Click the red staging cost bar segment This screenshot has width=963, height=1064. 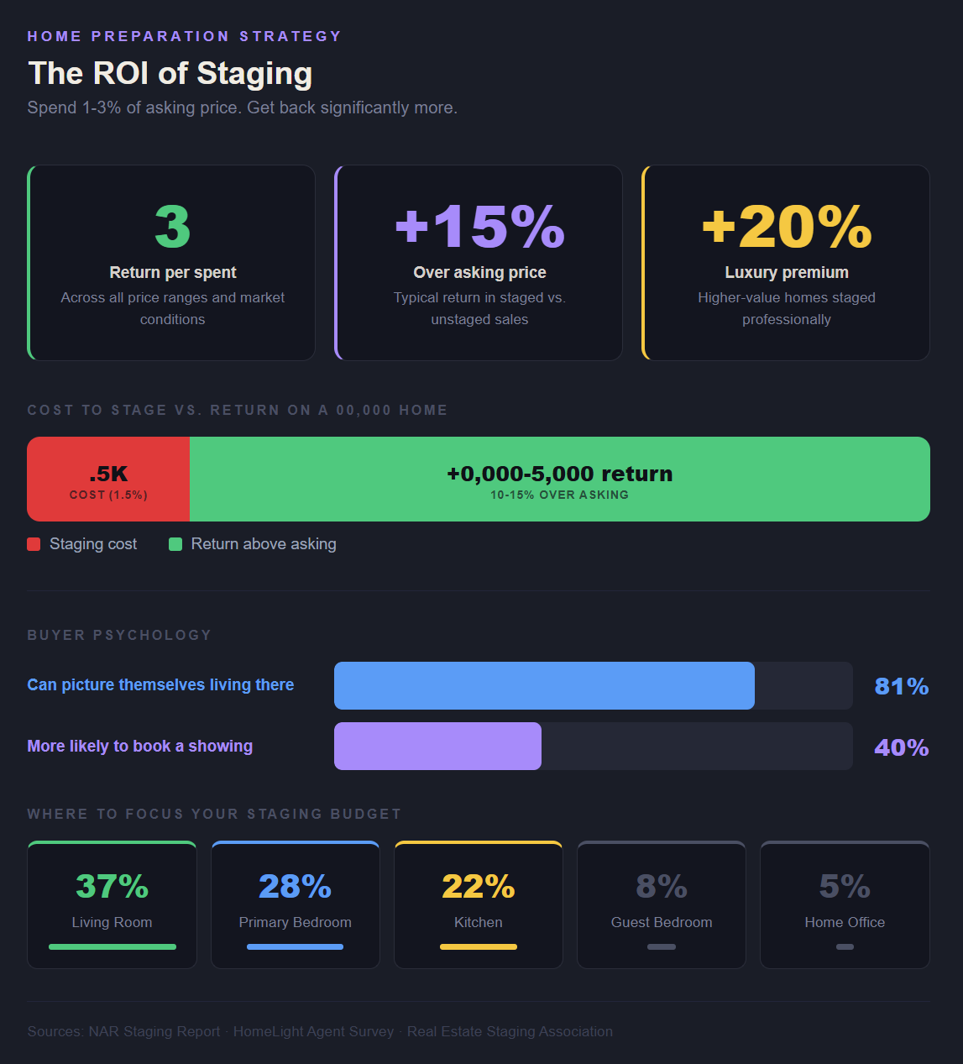[108, 480]
